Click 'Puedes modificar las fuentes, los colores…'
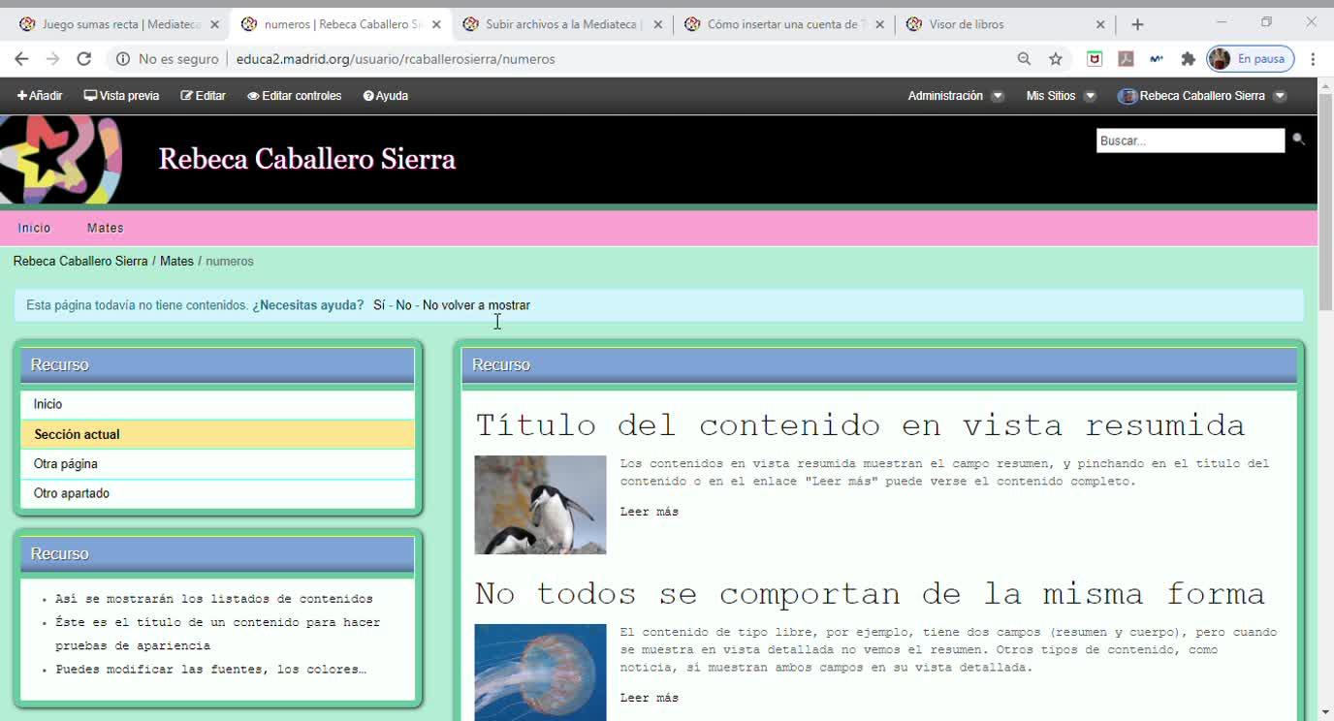The image size is (1334, 721). pos(210,670)
